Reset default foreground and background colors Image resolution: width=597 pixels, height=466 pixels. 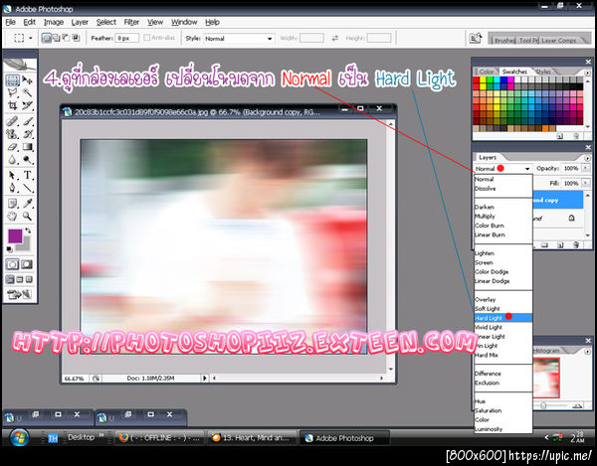pos(10,249)
